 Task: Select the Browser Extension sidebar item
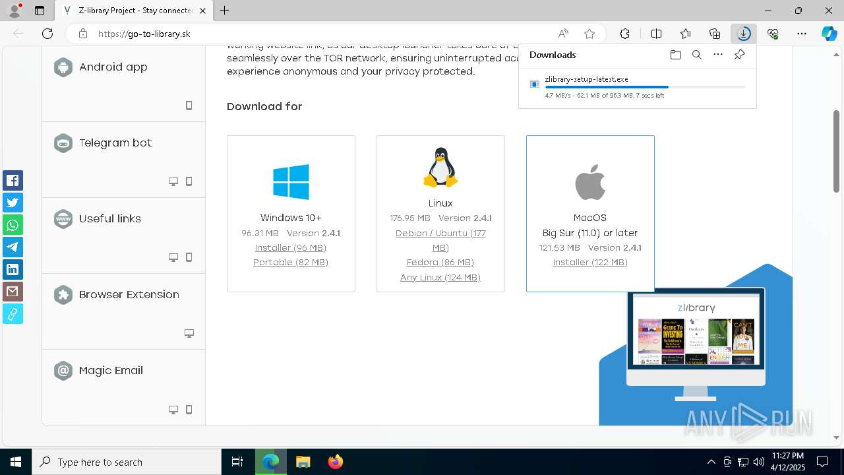(x=123, y=311)
